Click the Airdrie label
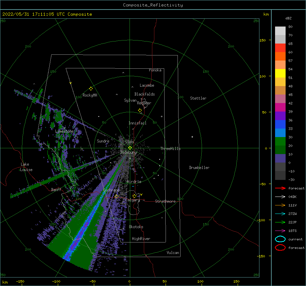The width and height of the screenshot is (306, 286). (x=134, y=182)
